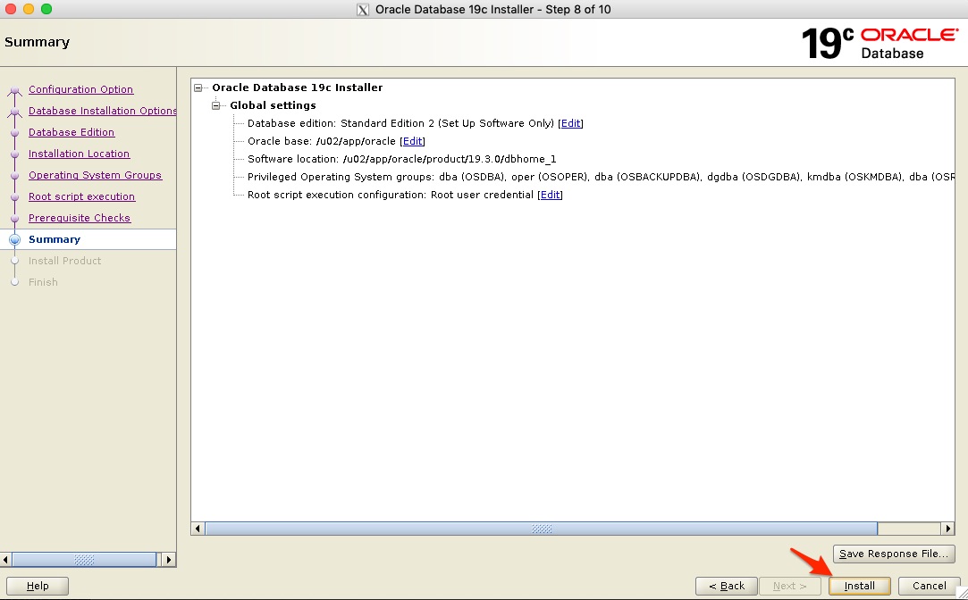968x600 pixels.
Task: Open Prerequisite Checks step
Action: (80, 218)
